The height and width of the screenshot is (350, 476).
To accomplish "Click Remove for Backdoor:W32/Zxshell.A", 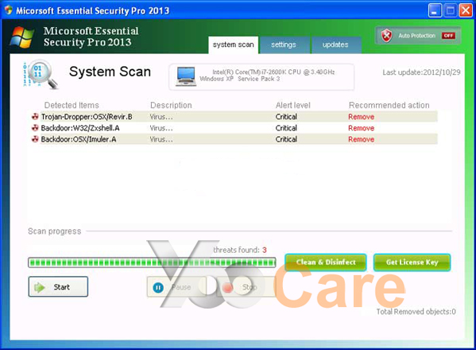I will click(x=361, y=128).
